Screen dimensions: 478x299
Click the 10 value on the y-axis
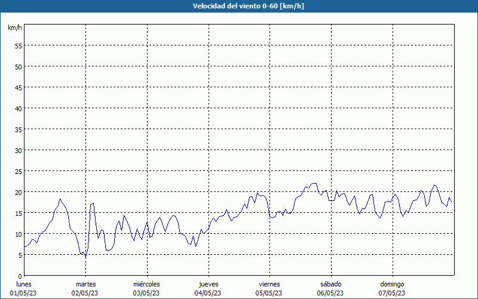coord(19,234)
